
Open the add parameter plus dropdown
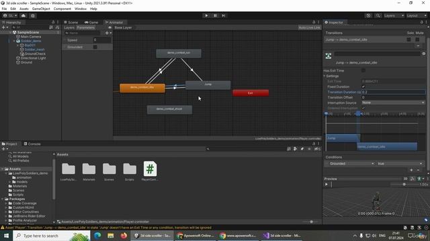108,33
